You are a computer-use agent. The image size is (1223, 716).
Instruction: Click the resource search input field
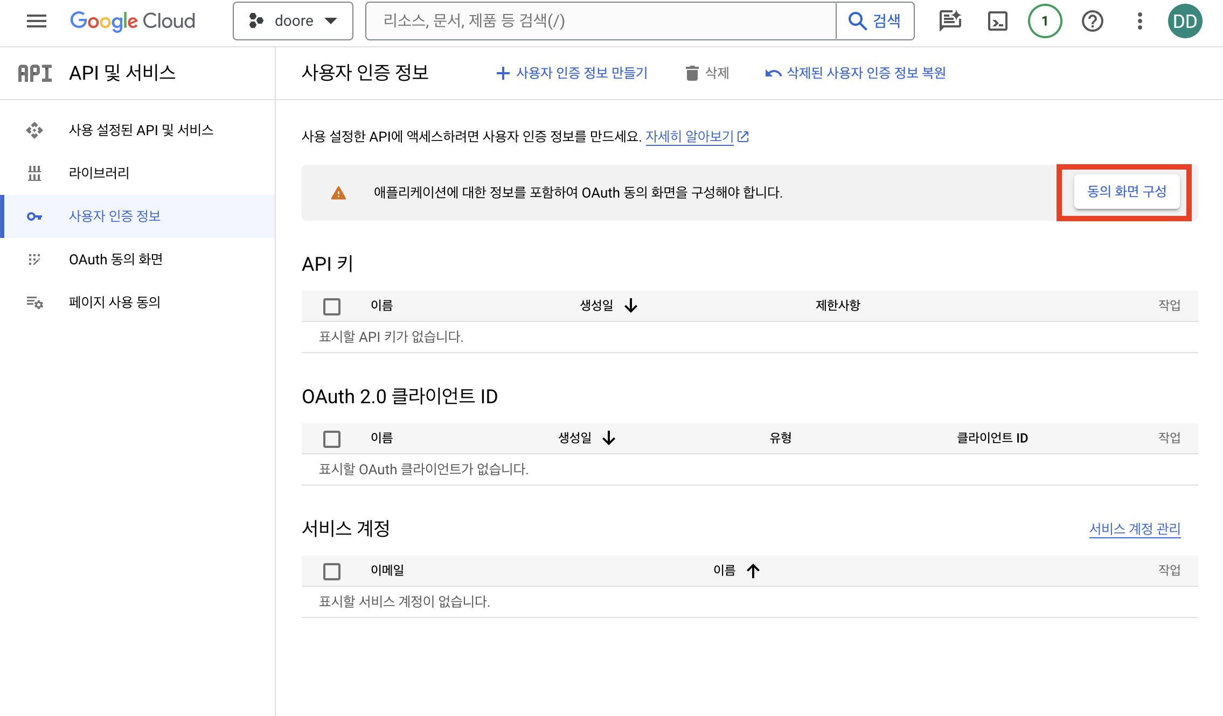(x=601, y=21)
